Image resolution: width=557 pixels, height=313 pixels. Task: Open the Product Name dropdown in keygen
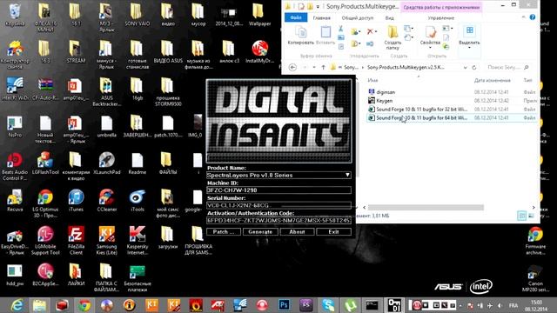pyautogui.click(x=347, y=175)
